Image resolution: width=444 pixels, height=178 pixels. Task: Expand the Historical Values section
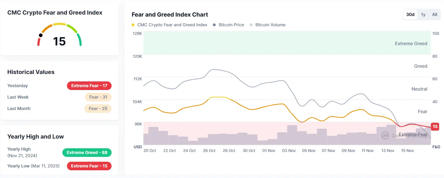coord(30,72)
